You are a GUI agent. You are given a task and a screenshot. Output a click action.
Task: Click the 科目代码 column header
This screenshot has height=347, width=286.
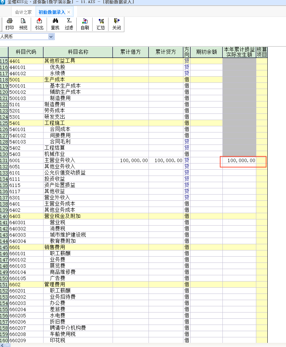click(x=26, y=52)
